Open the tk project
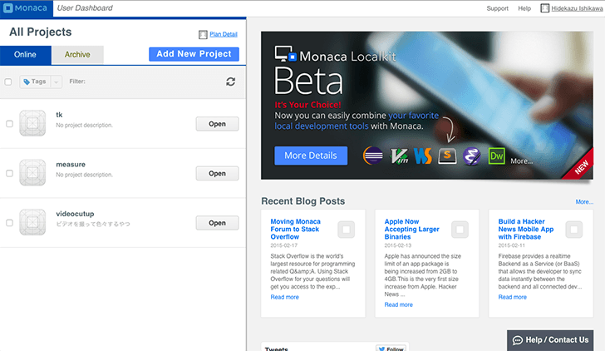Screen dimensions: 605x351 point(217,124)
